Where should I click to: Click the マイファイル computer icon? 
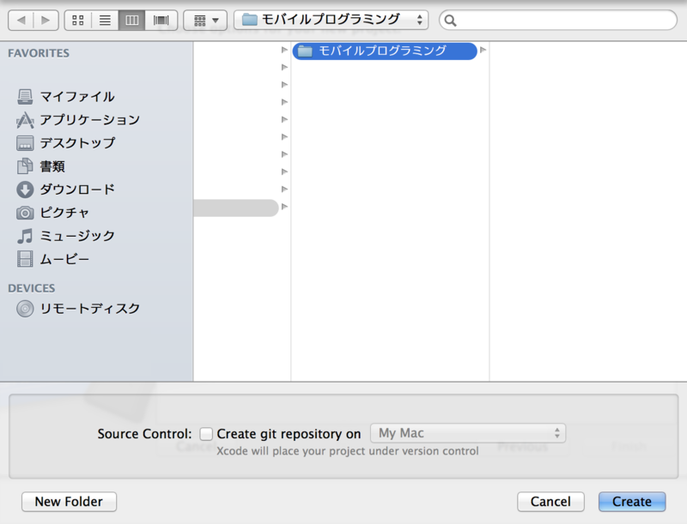click(25, 97)
